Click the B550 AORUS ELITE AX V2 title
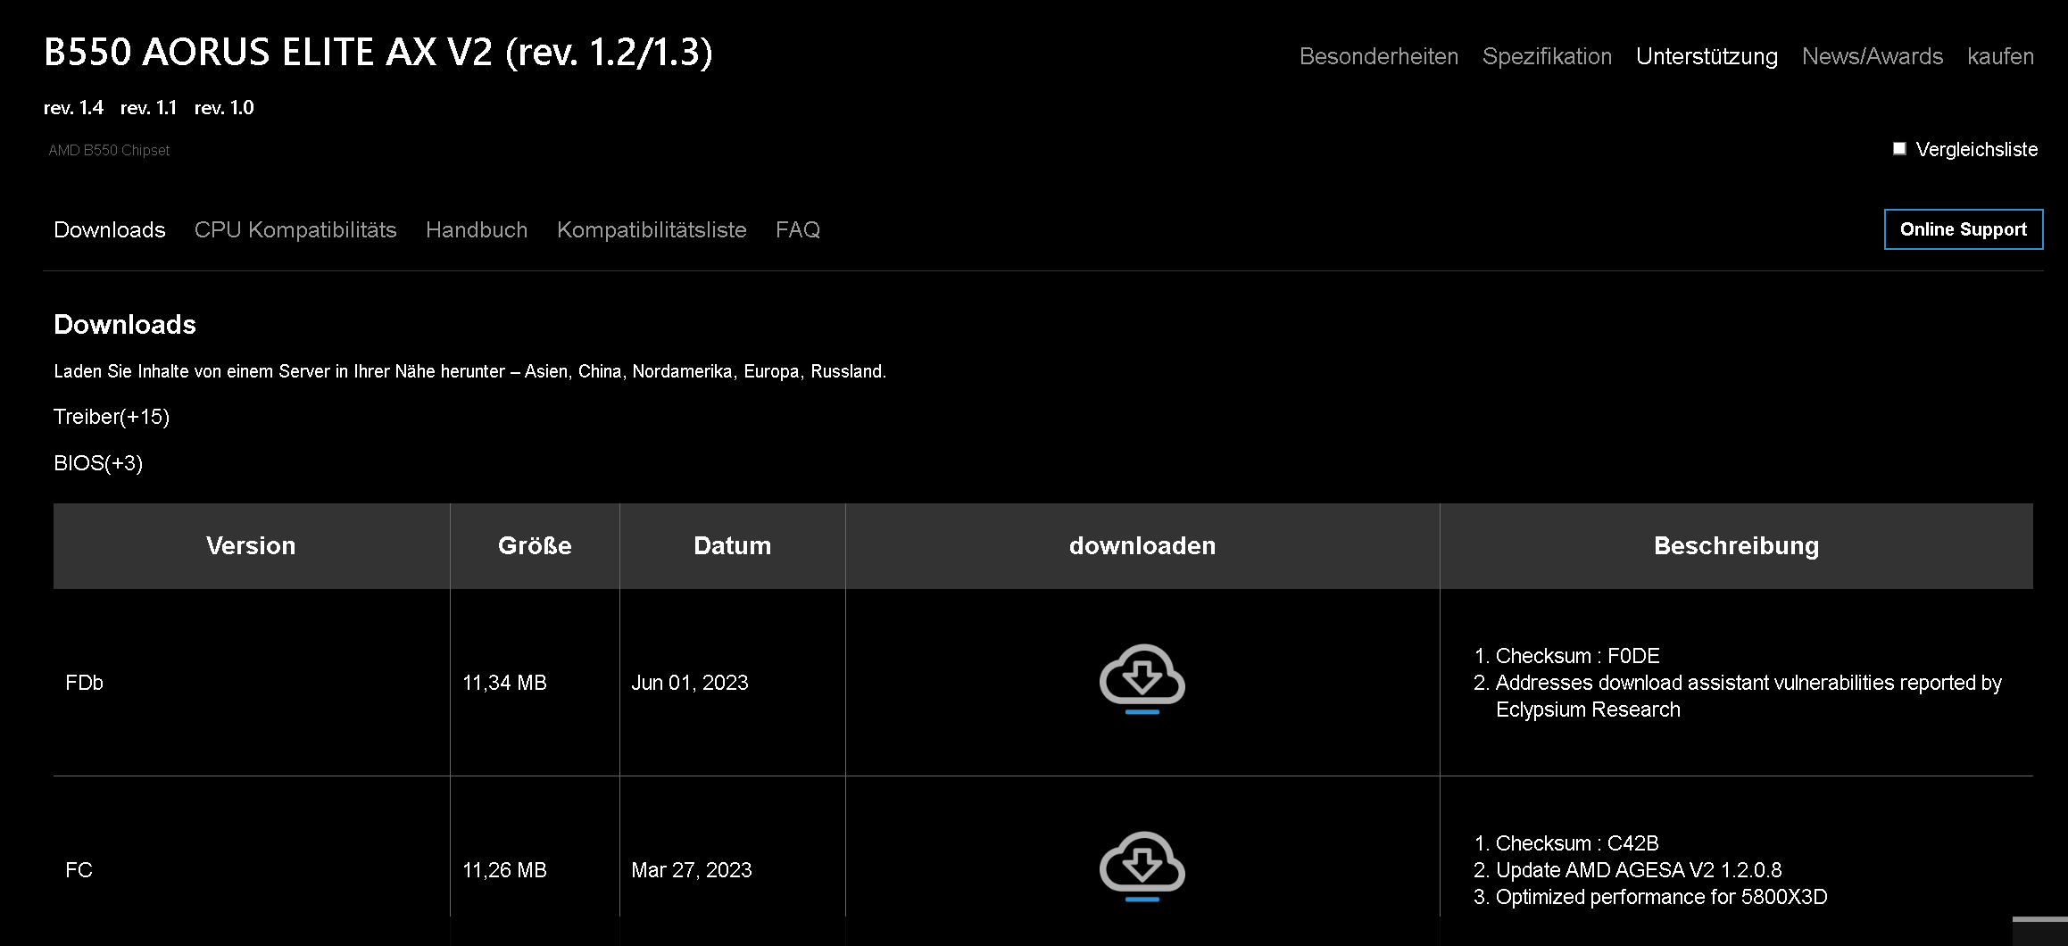Image resolution: width=2068 pixels, height=946 pixels. tap(378, 53)
